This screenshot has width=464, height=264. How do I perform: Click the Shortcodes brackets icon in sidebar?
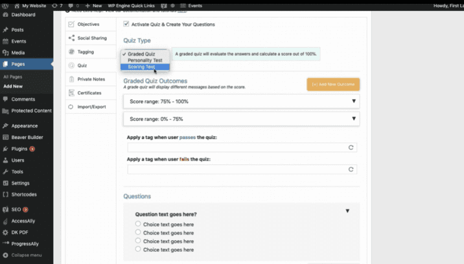coord(5,195)
